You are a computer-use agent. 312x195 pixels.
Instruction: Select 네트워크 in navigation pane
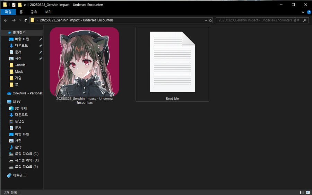coord(19,175)
